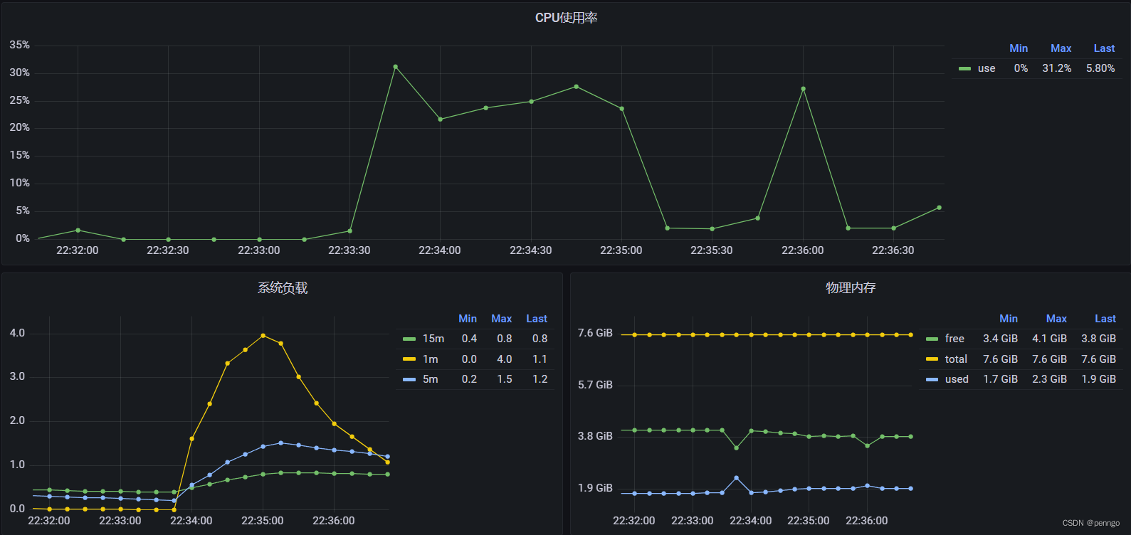Click the CPU Max value 31.2%
The width and height of the screenshot is (1131, 535).
click(1057, 68)
